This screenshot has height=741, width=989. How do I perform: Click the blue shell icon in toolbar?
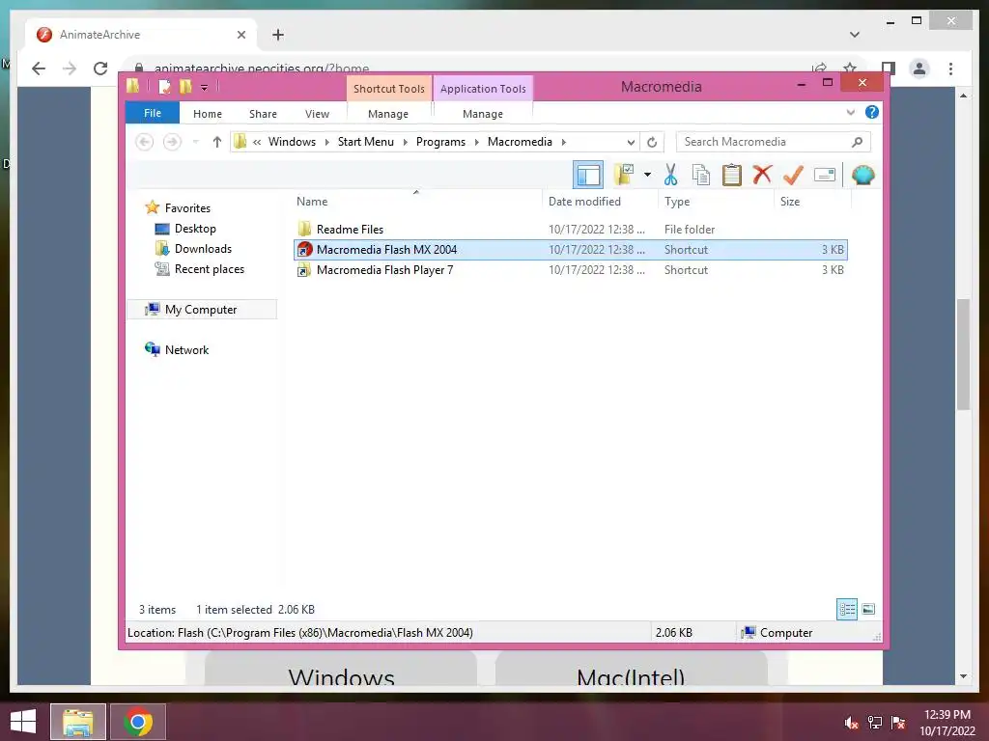point(862,175)
